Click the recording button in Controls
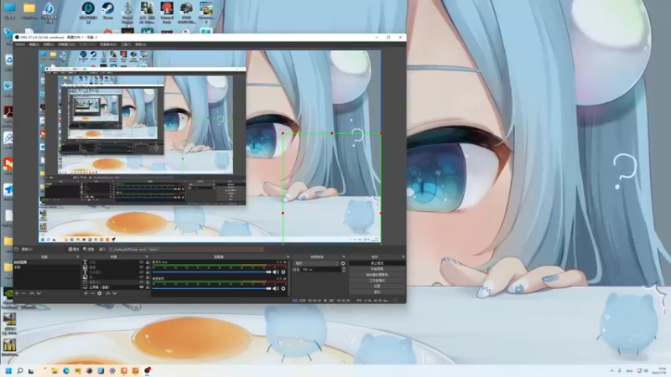Screen dimensions: 671x377 coord(377,269)
